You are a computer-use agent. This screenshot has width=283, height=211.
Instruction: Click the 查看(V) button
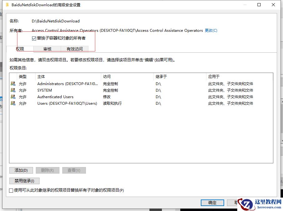point(74,170)
